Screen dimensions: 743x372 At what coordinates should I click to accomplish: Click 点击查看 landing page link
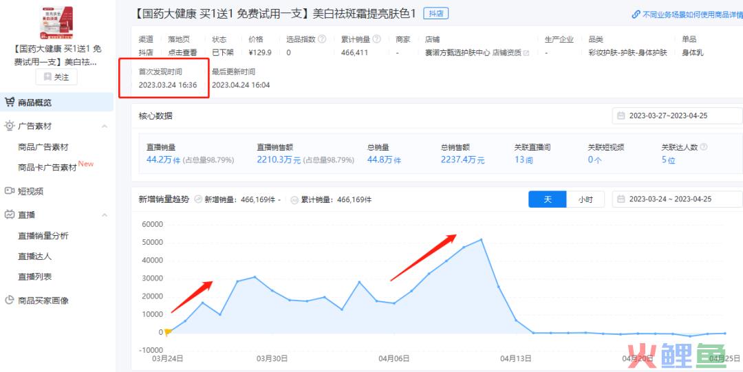(x=182, y=52)
